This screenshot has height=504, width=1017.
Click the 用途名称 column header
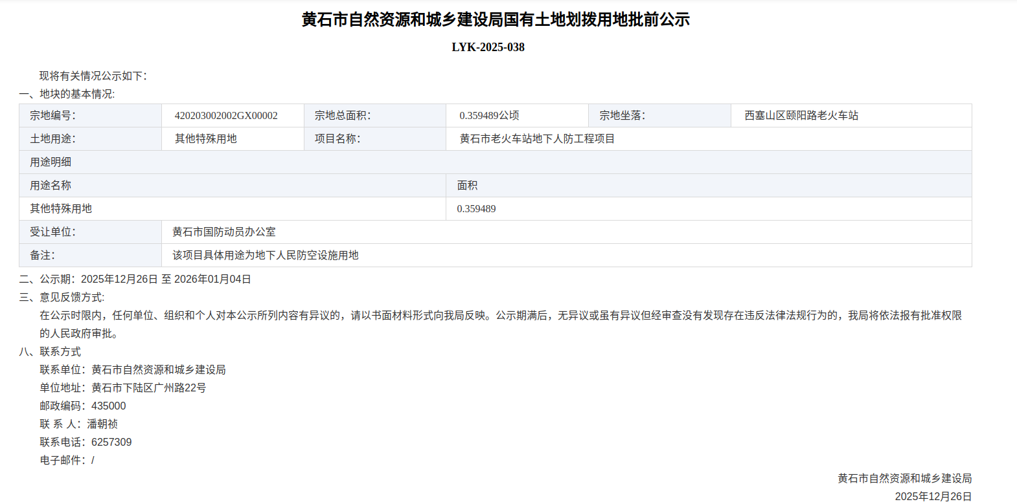pos(51,186)
